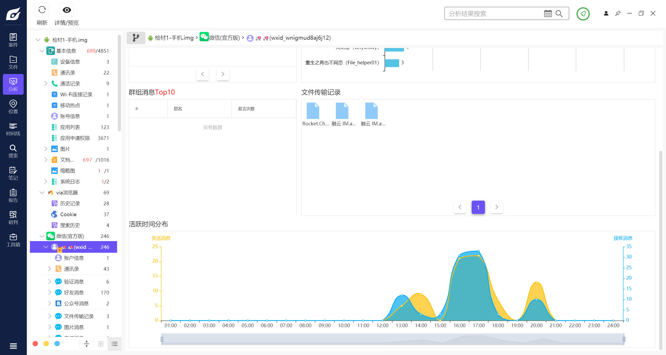Click the branch icon beside breadcrumb path

[x=136, y=38]
